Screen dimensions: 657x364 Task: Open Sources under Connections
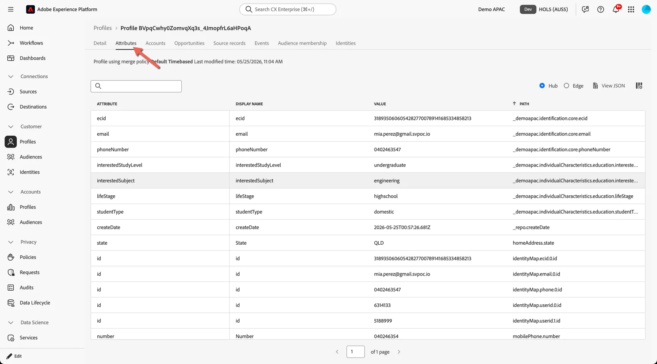coord(28,92)
